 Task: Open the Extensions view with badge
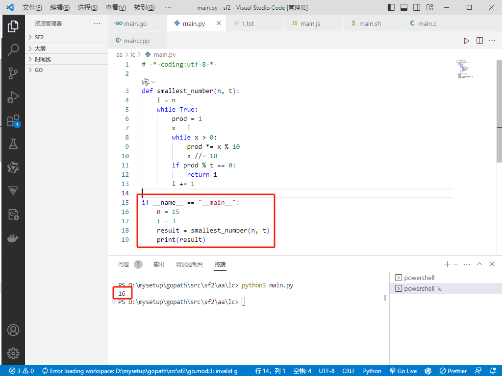13,121
